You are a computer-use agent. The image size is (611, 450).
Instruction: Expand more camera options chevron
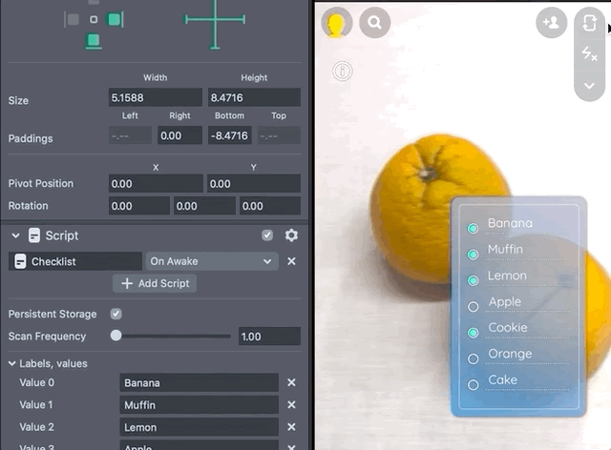click(x=589, y=86)
